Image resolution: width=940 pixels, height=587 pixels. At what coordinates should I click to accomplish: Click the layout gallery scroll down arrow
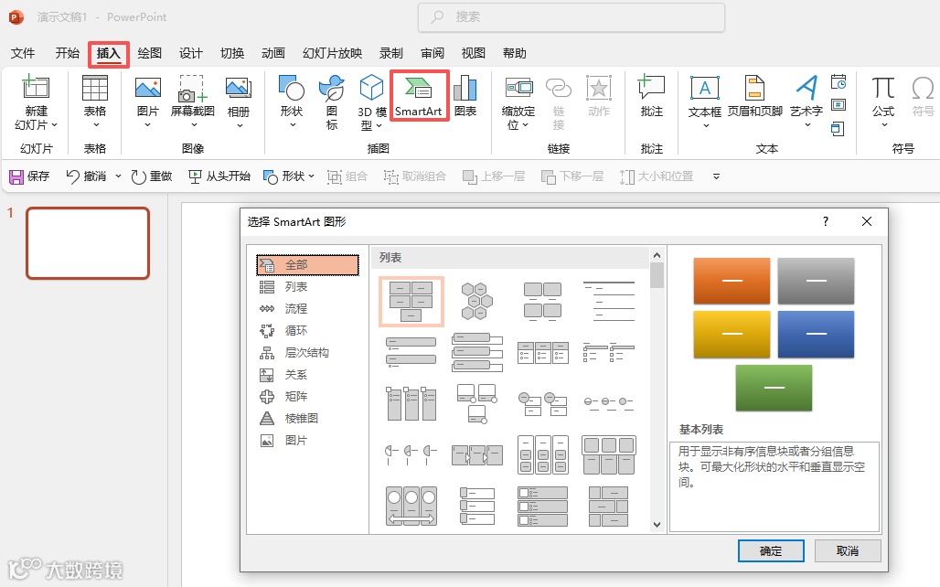pyautogui.click(x=657, y=525)
